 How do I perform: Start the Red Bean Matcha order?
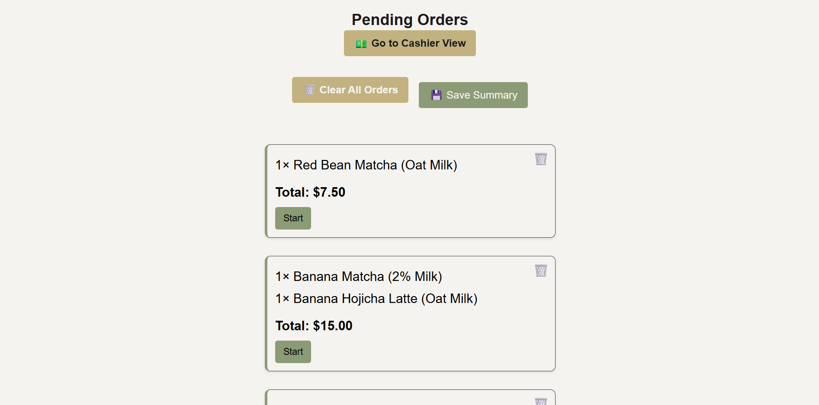click(293, 218)
